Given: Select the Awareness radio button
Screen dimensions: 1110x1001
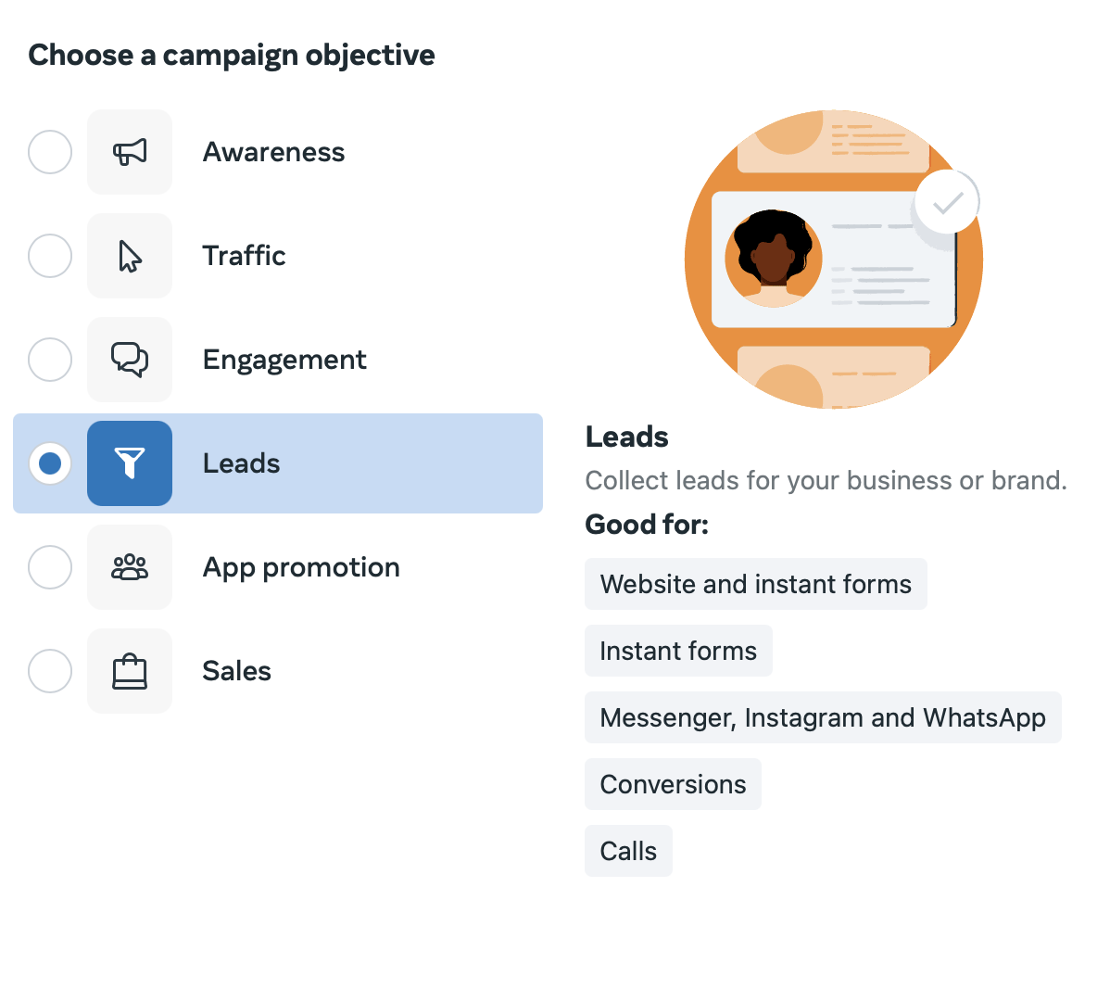Looking at the screenshot, I should pyautogui.click(x=49, y=152).
